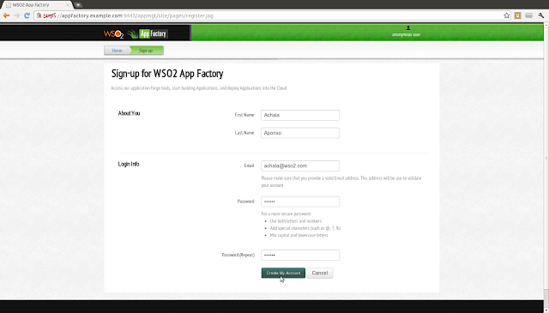Click the yellow extension icon in toolbar
The width and height of the screenshot is (549, 313).
click(518, 15)
